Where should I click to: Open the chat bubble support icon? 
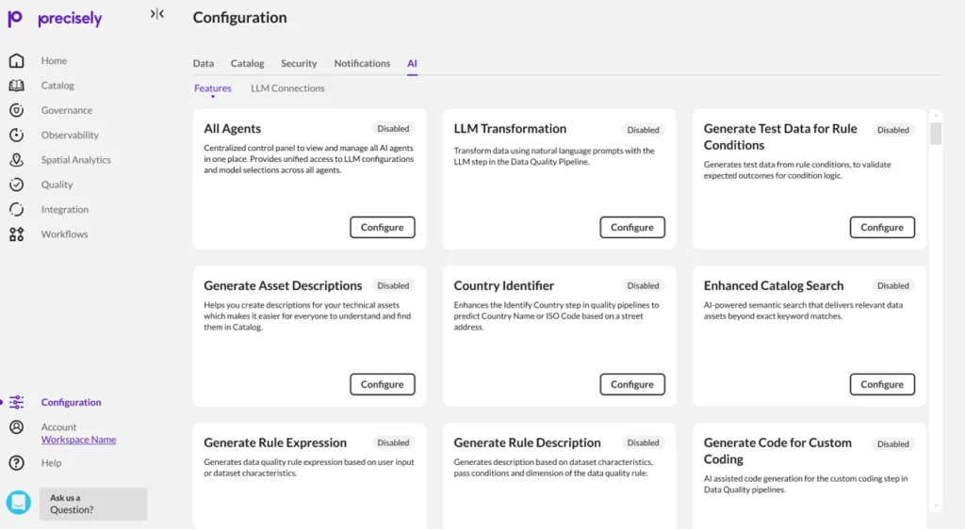pos(19,503)
